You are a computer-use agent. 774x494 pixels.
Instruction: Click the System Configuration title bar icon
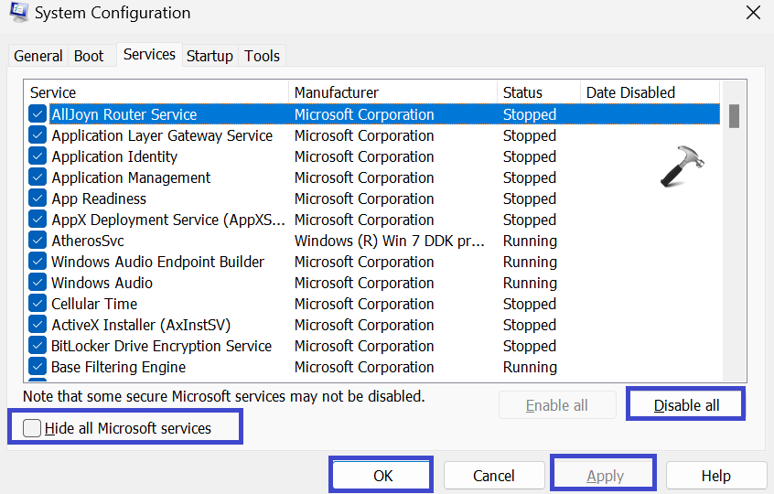17,12
